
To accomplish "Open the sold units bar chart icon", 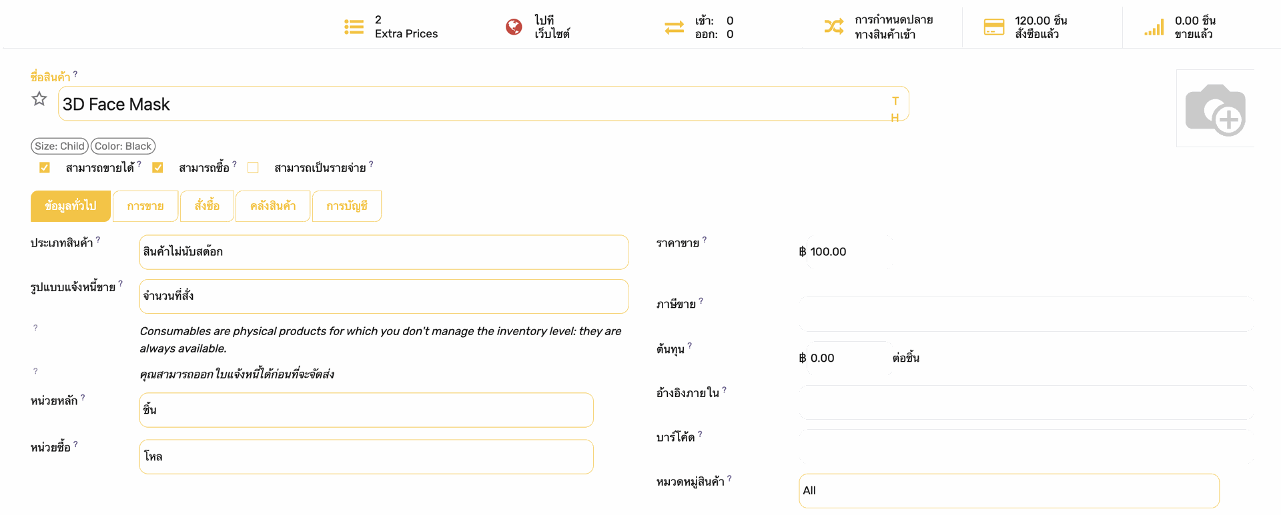I will pyautogui.click(x=1154, y=27).
